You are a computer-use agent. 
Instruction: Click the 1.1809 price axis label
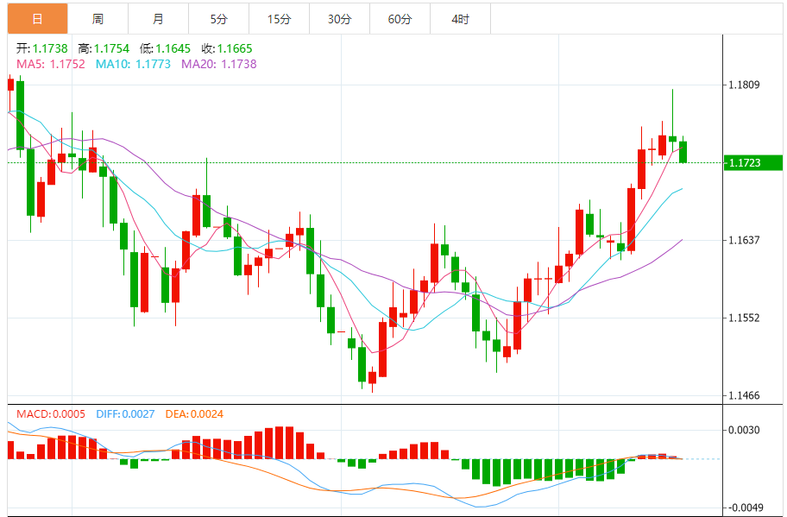[743, 85]
